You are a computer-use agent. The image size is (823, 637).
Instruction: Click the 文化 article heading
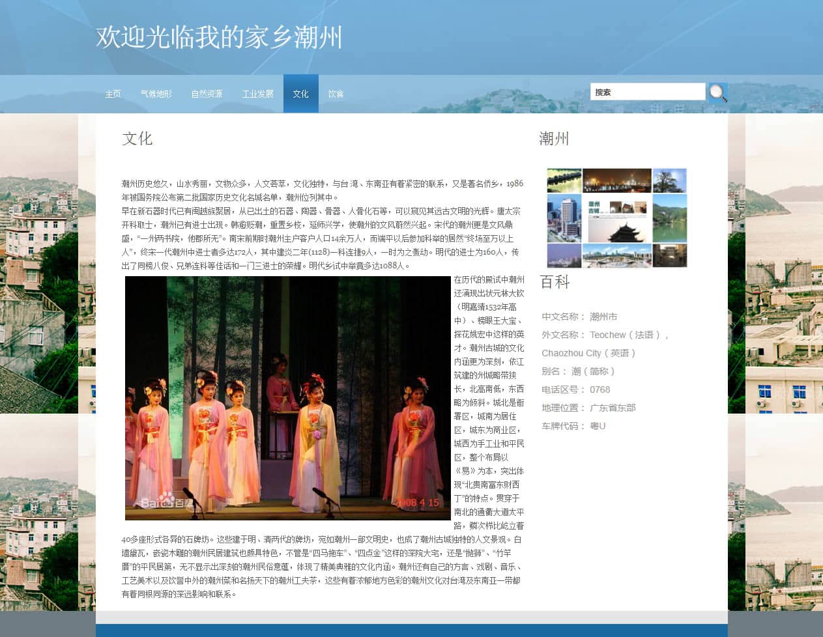coord(137,138)
